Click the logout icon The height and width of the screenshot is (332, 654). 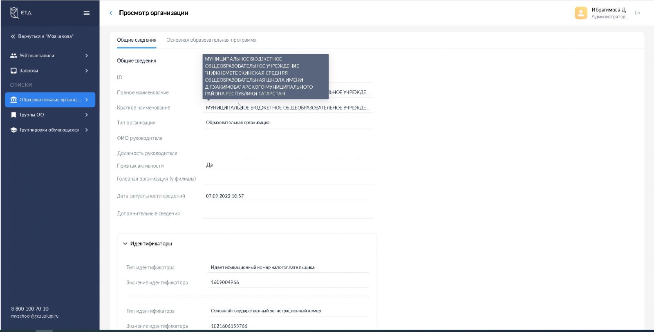637,13
